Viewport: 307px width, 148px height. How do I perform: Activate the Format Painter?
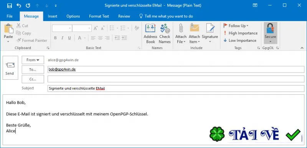coord(32,41)
